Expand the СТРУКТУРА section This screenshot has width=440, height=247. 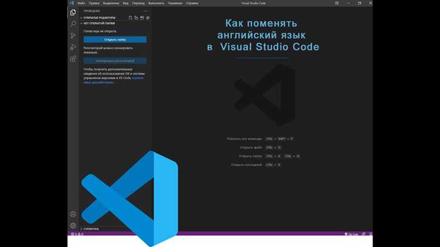(x=90, y=229)
